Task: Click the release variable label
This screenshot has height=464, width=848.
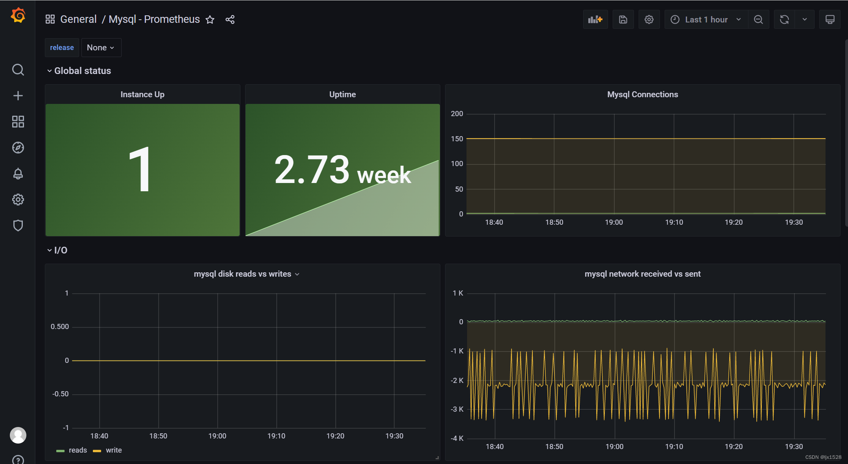Action: point(62,48)
